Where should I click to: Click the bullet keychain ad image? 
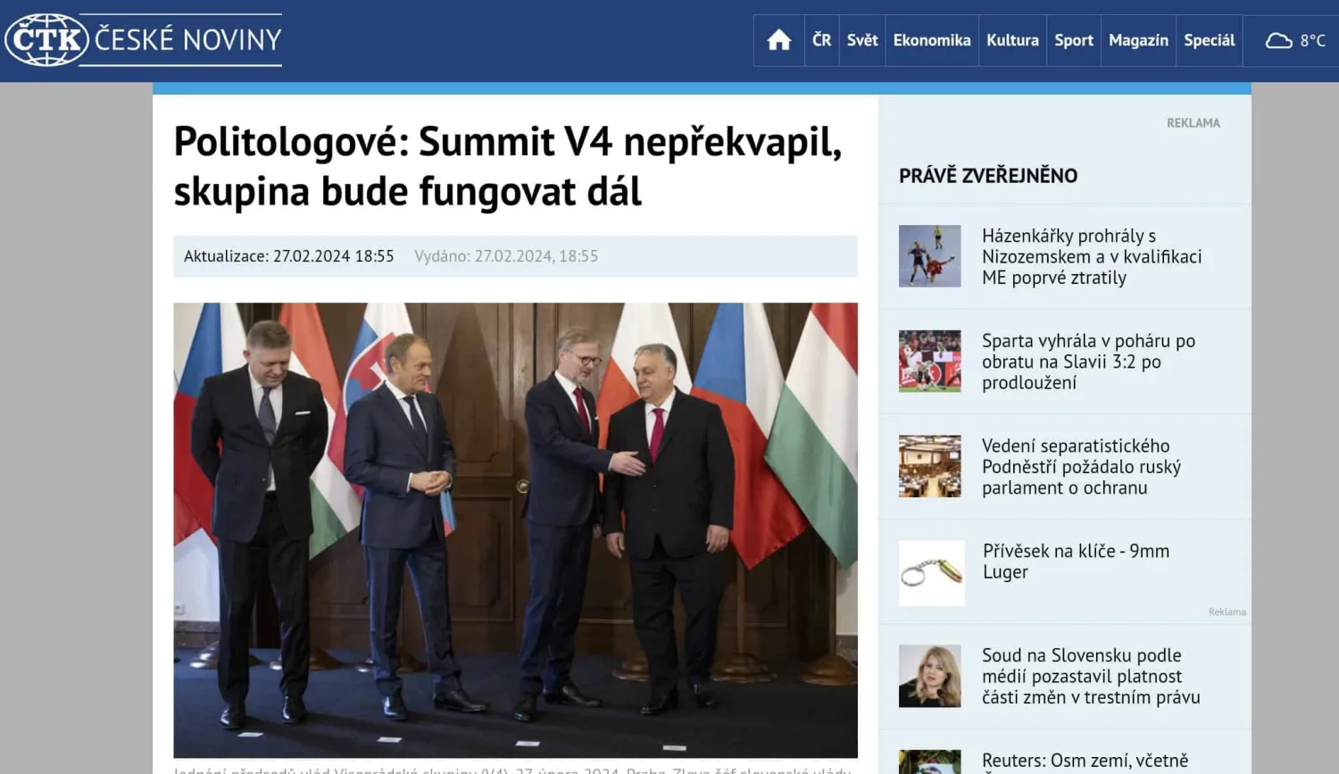pos(932,573)
